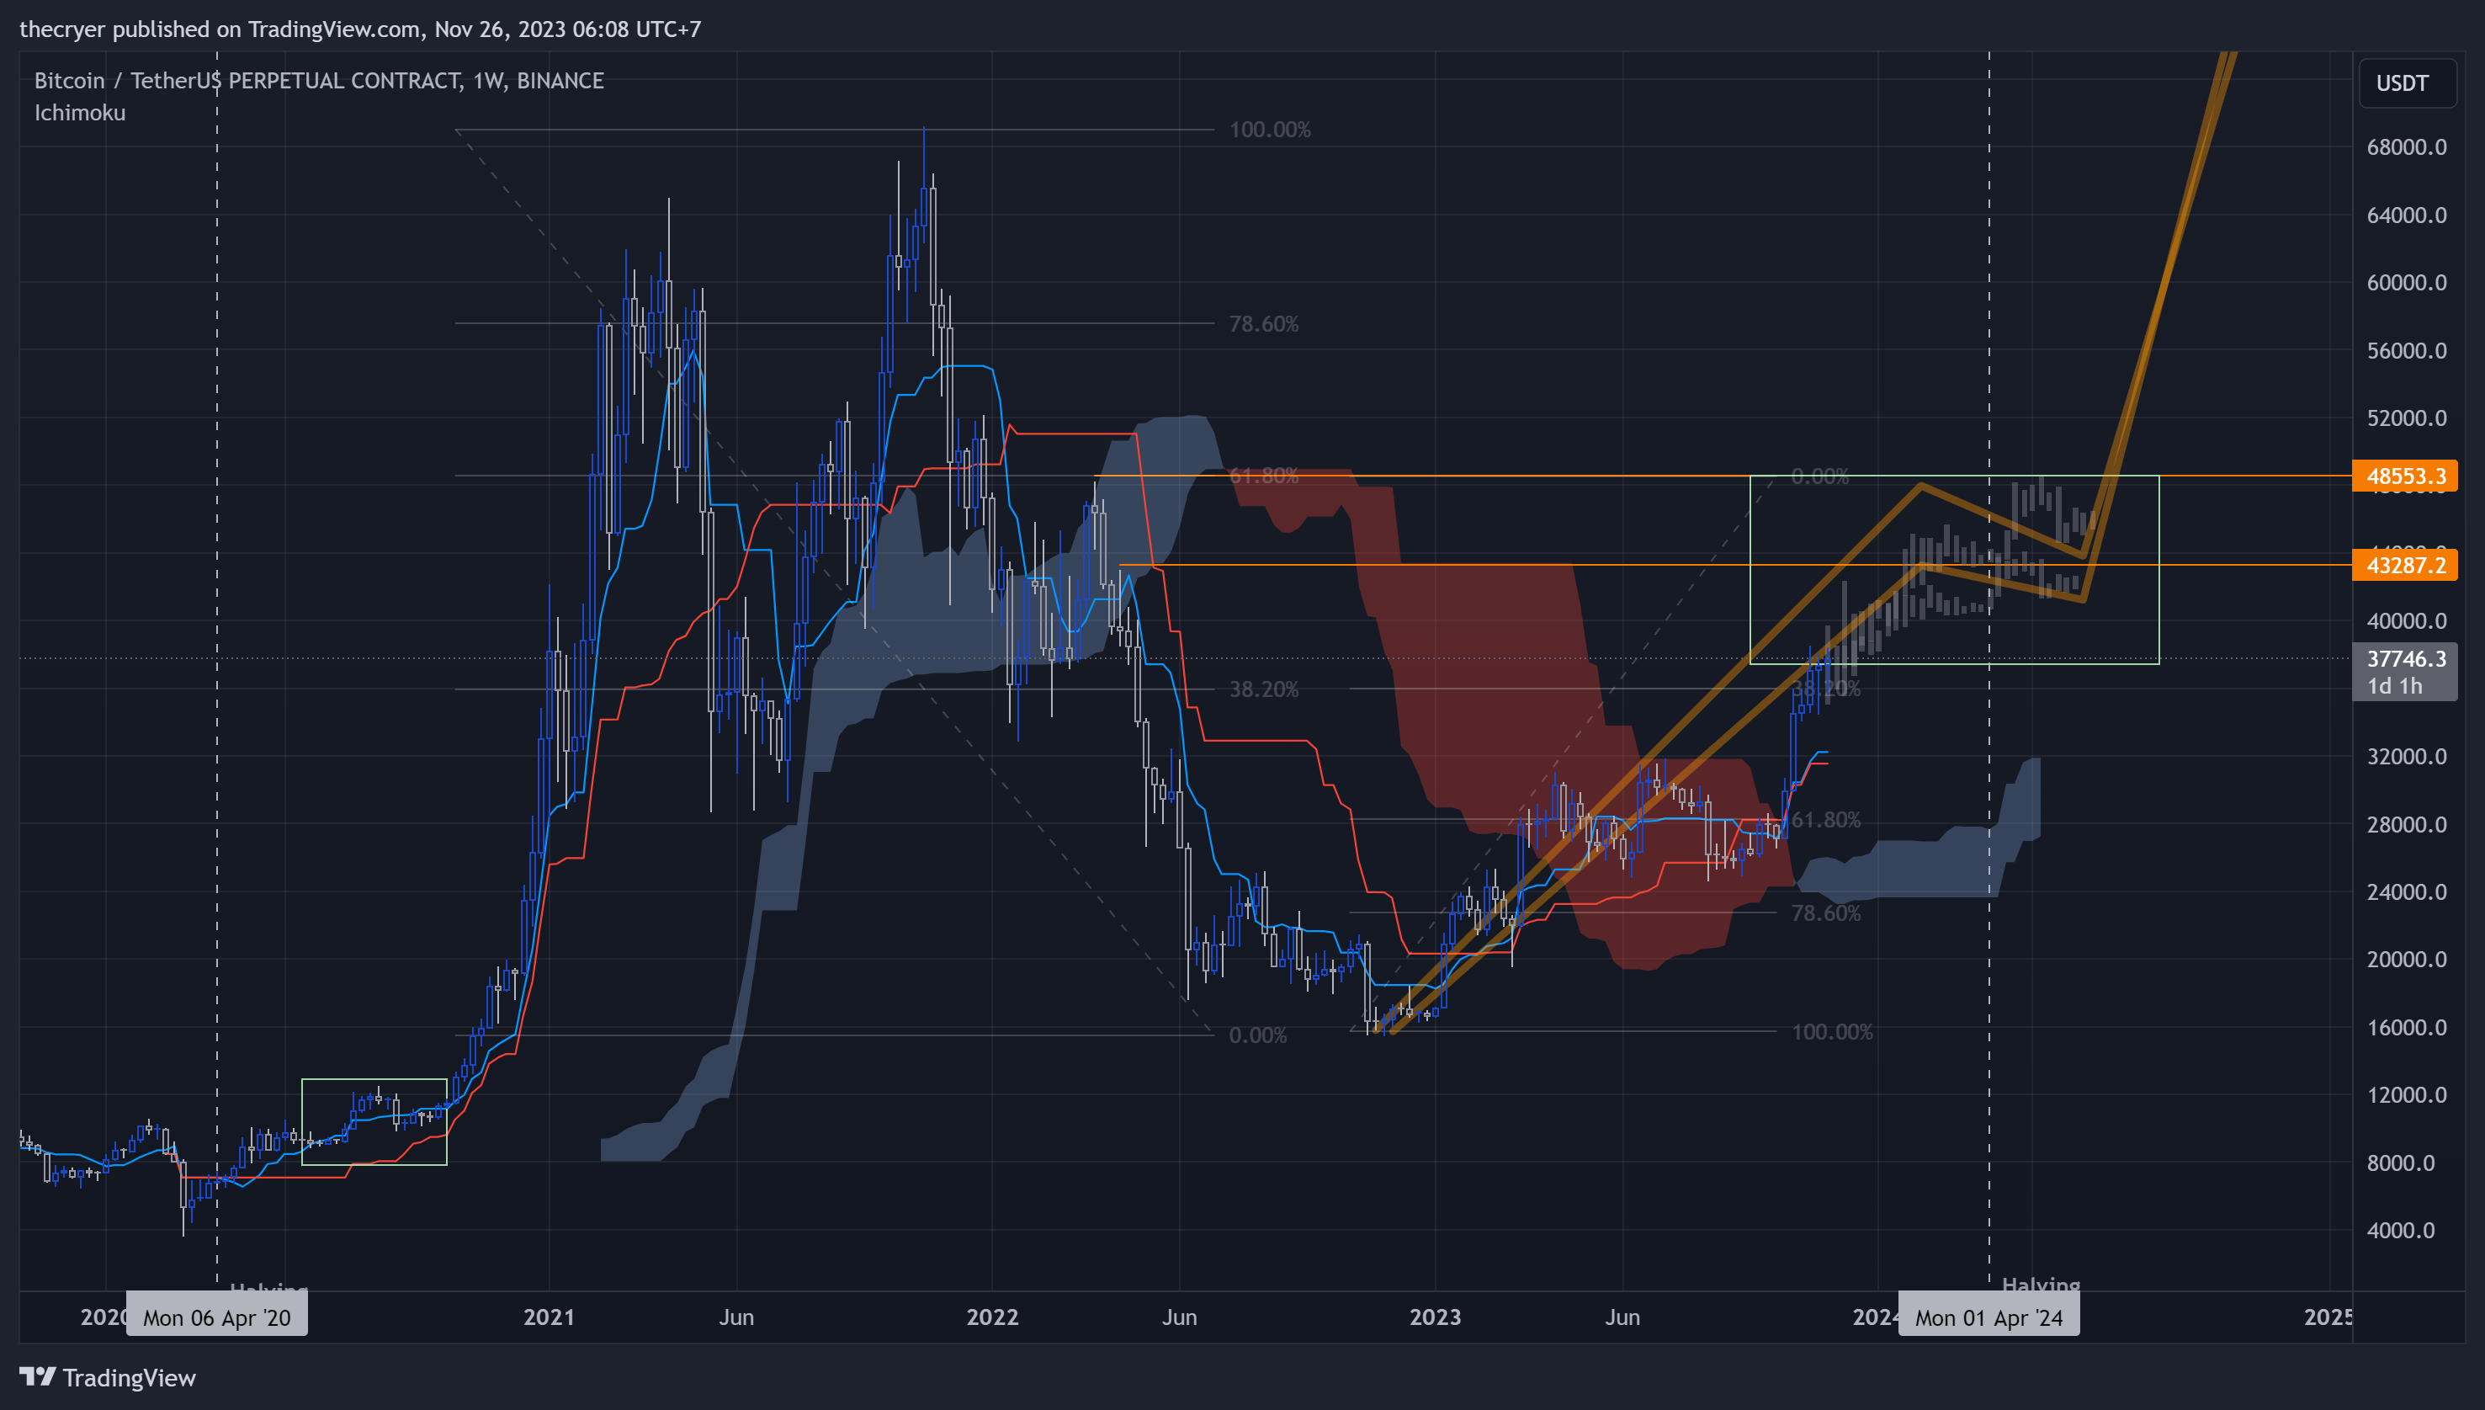Click the Halving label near April 2024
Image resolution: width=2485 pixels, height=1410 pixels.
point(2041,1285)
